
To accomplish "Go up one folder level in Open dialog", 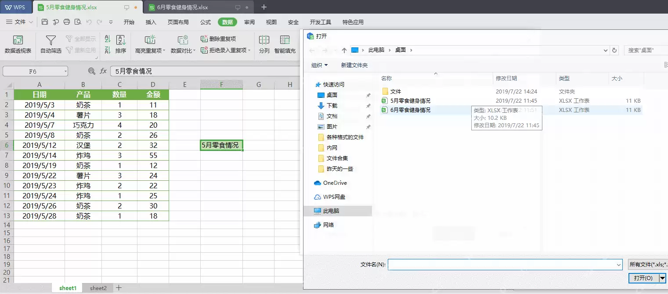I will point(344,50).
